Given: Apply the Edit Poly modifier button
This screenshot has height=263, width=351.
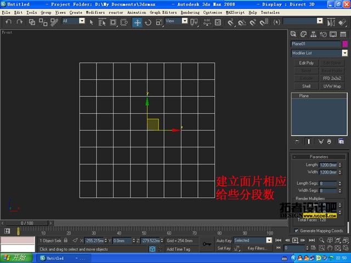Looking at the screenshot, I should (306, 63).
